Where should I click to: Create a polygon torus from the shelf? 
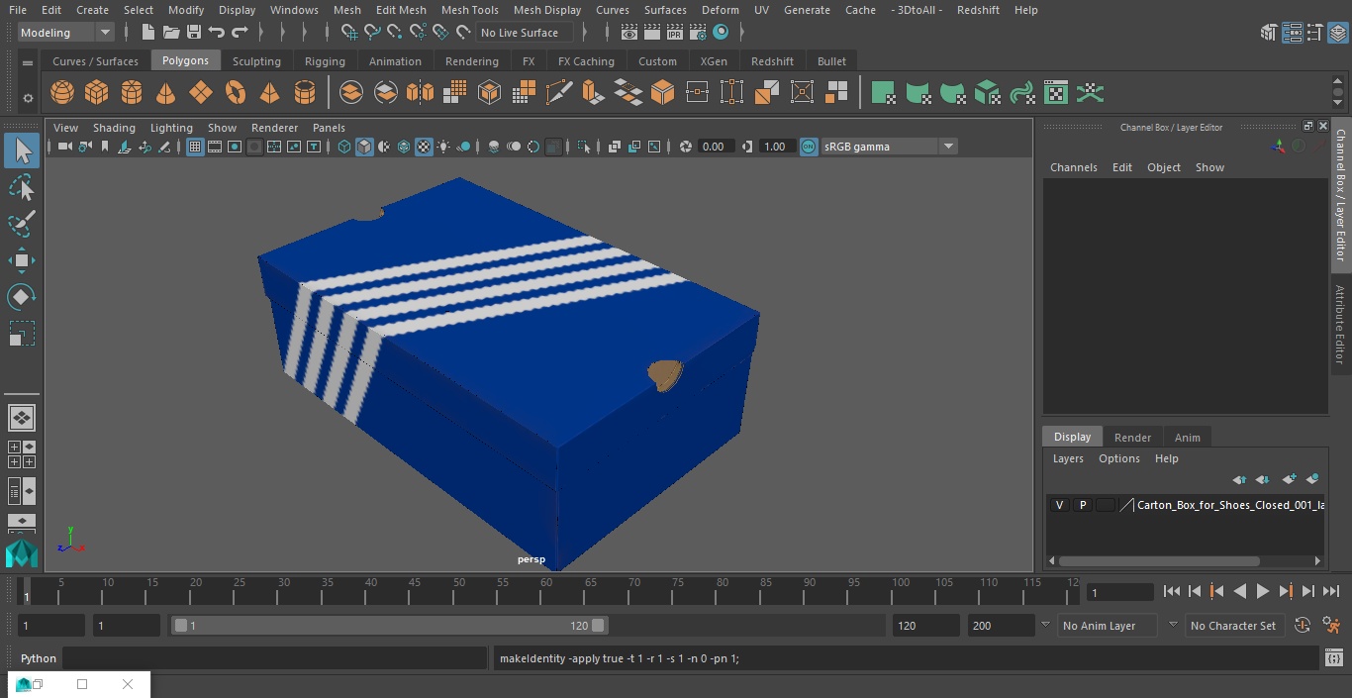pyautogui.click(x=236, y=93)
